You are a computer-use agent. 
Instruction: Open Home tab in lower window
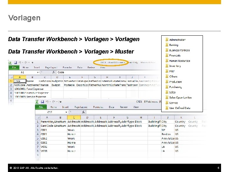[x=53, y=107]
